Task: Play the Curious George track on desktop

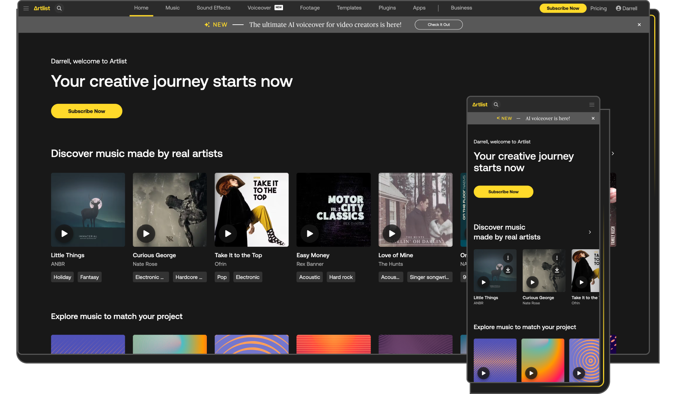Action: tap(146, 234)
